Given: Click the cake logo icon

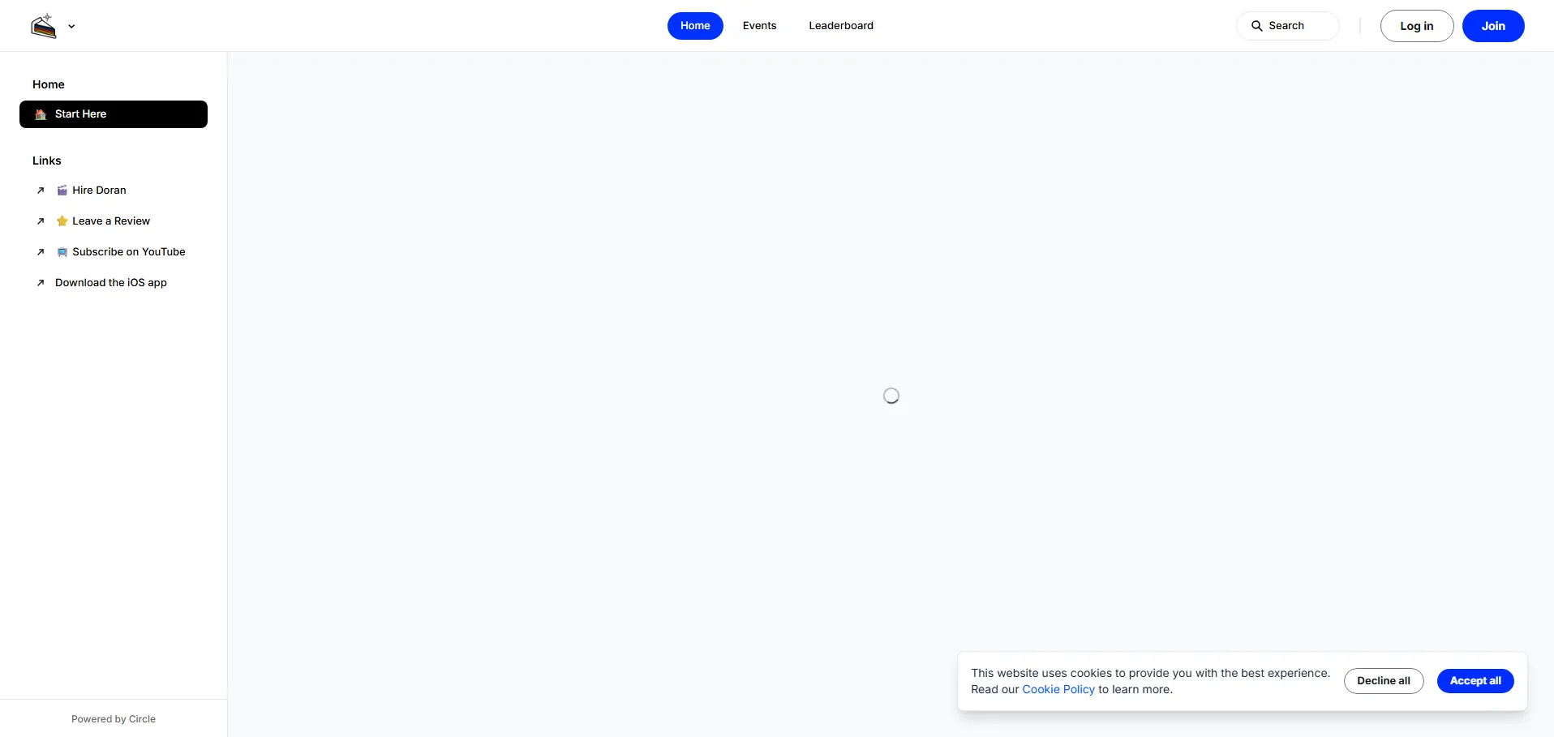Looking at the screenshot, I should [44, 26].
